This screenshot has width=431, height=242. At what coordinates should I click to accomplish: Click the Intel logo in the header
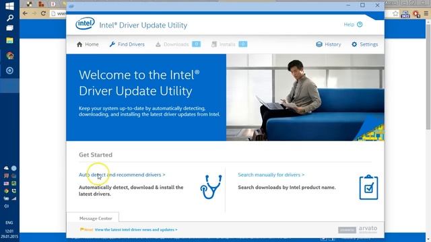85,24
